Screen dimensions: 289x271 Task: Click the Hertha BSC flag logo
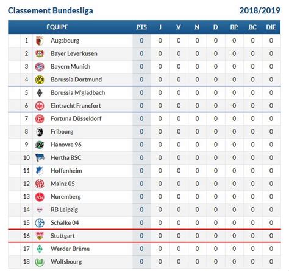coord(40,157)
